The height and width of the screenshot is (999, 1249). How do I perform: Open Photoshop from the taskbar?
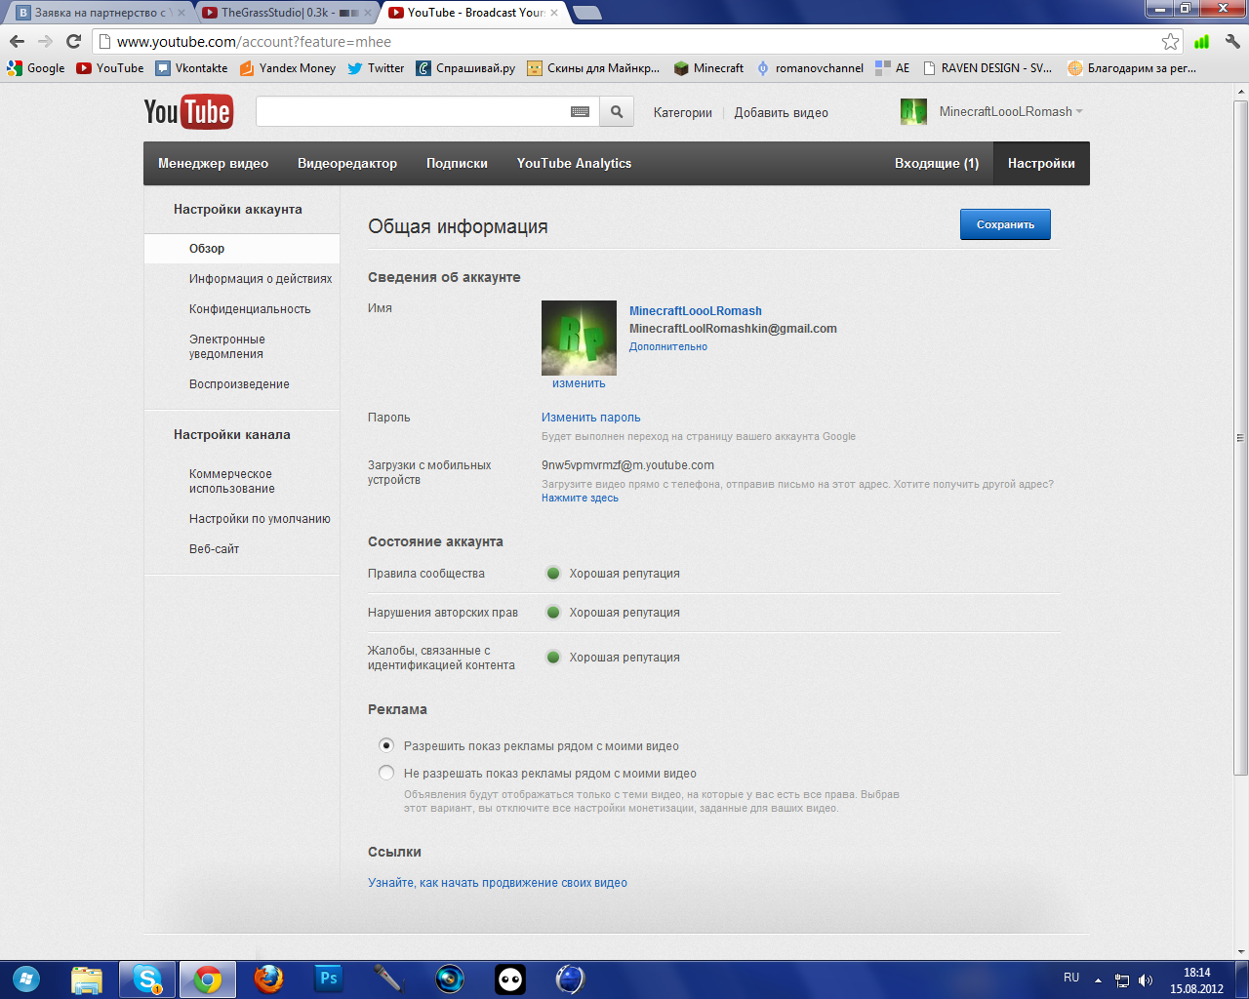tap(329, 979)
